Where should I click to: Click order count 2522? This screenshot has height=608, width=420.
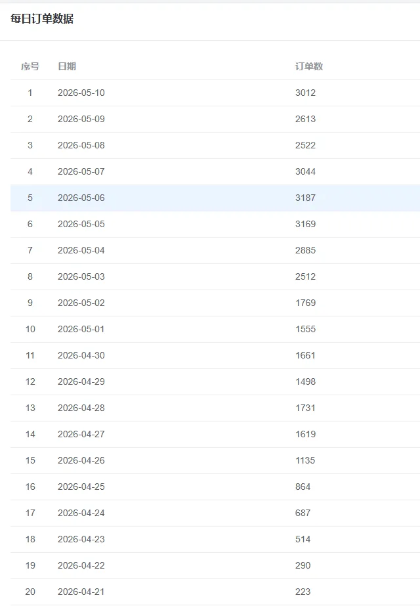click(305, 145)
